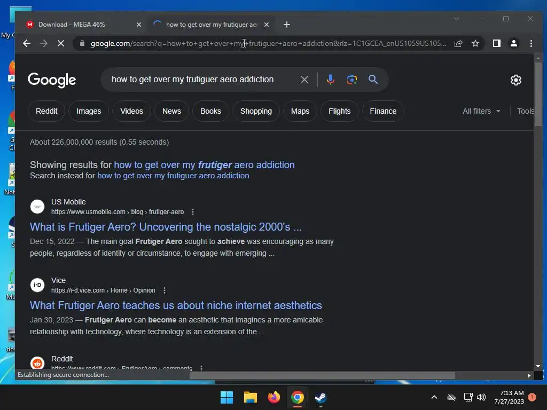
Task: Click the horizontal scrollbar thumb
Action: (322, 375)
